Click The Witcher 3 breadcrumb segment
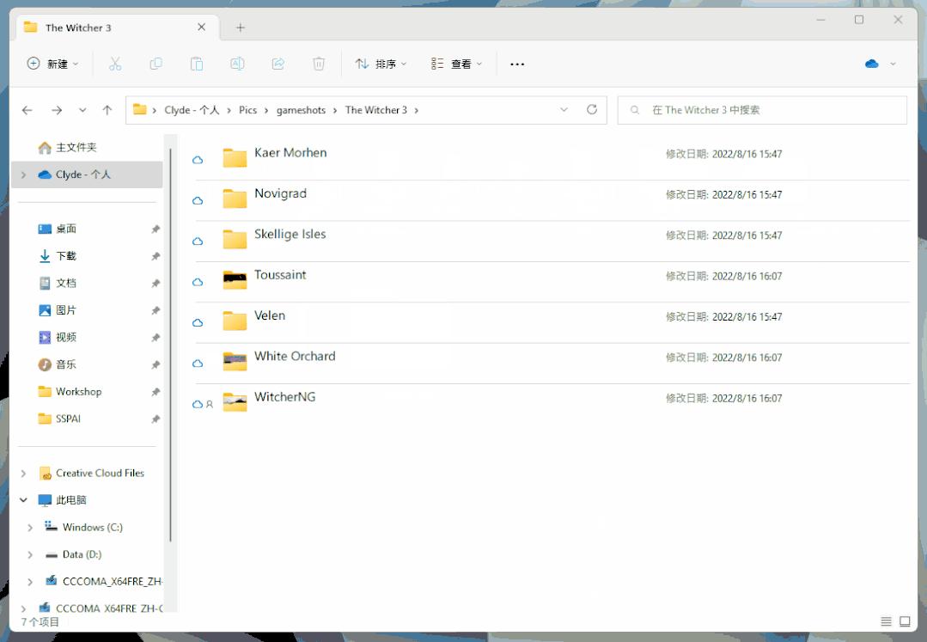Viewport: 927px width, 642px height. coord(376,110)
